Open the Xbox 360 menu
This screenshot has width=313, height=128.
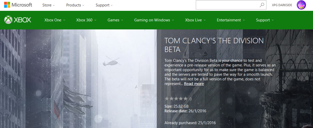click(86, 20)
